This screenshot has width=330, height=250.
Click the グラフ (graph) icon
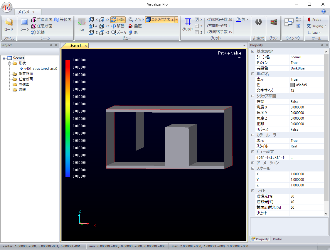point(273,22)
